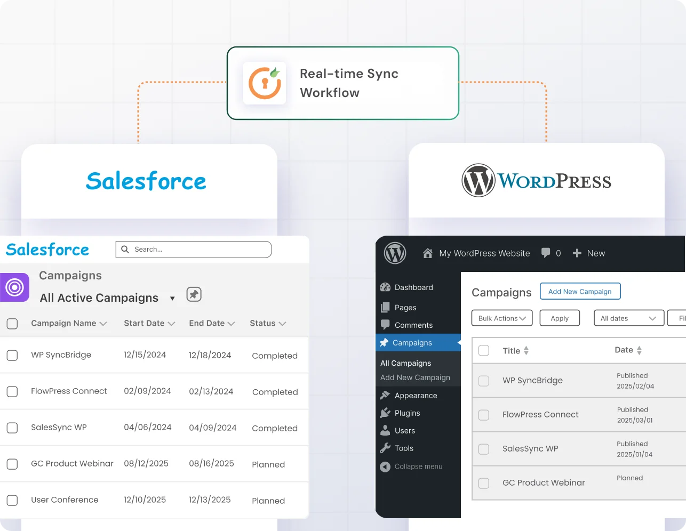Screen dimensions: 686x531
Task: Check the FlowPress Connect row in WordPress
Action: click(484, 415)
